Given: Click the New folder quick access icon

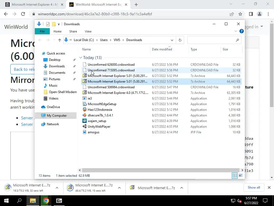Looking at the screenshot, I should pyautogui.click(x=54, y=24).
